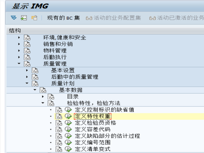Click the position on activity toolbar icon
This screenshot has height=153, width=204.
point(24,18)
